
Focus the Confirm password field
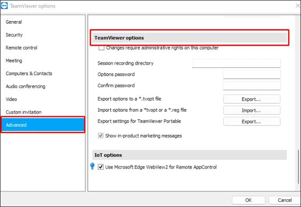(252, 86)
